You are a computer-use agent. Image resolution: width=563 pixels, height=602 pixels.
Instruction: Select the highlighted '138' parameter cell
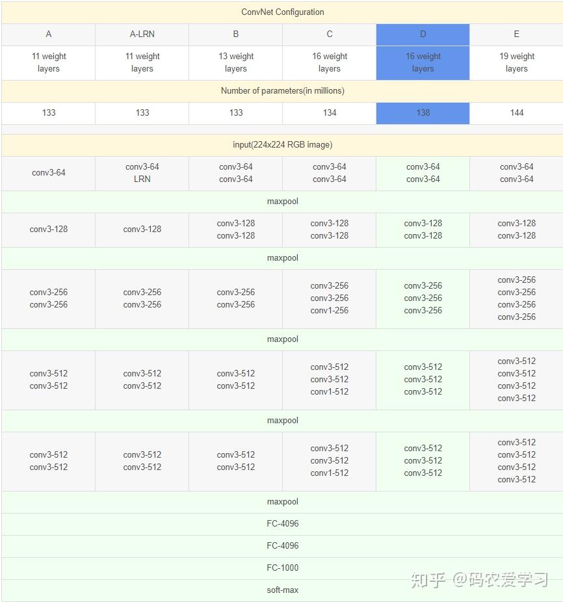click(x=423, y=112)
